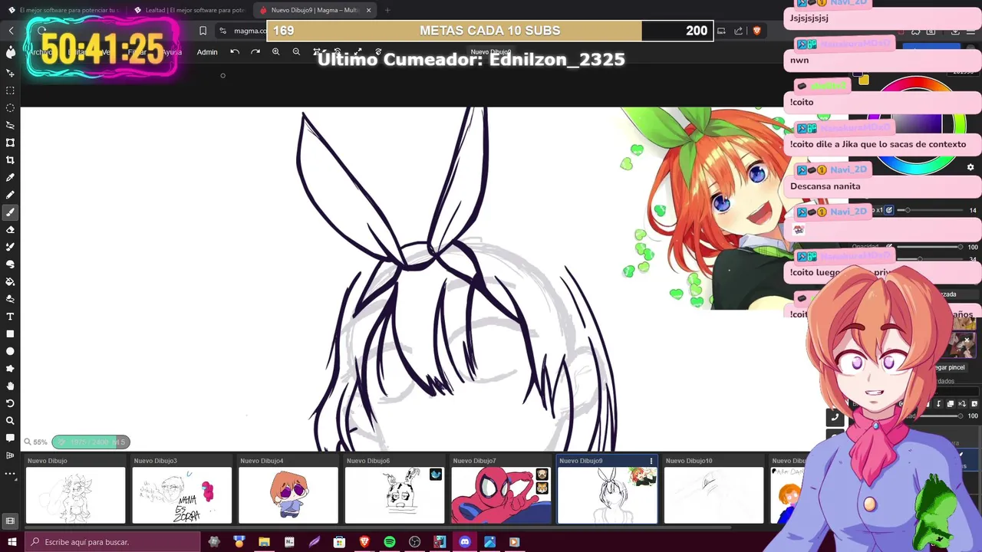Open the Nuevo Dibujo10 thumbnail
982x552 pixels.
713,495
